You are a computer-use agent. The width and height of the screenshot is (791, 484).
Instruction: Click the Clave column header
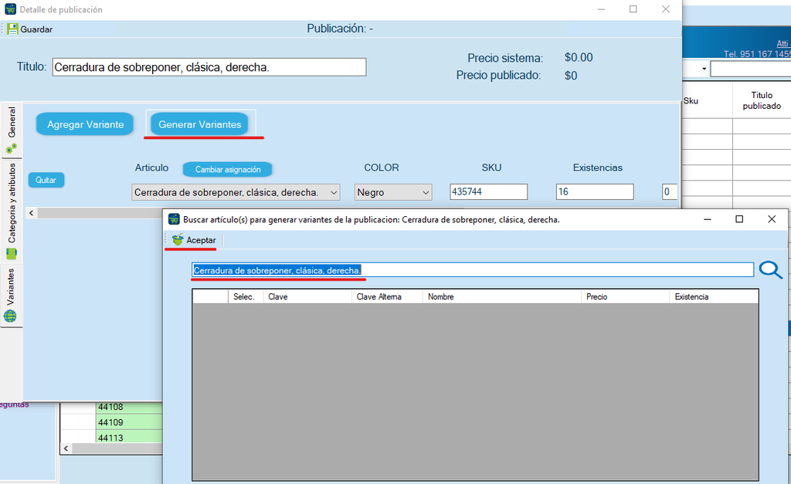coord(307,297)
